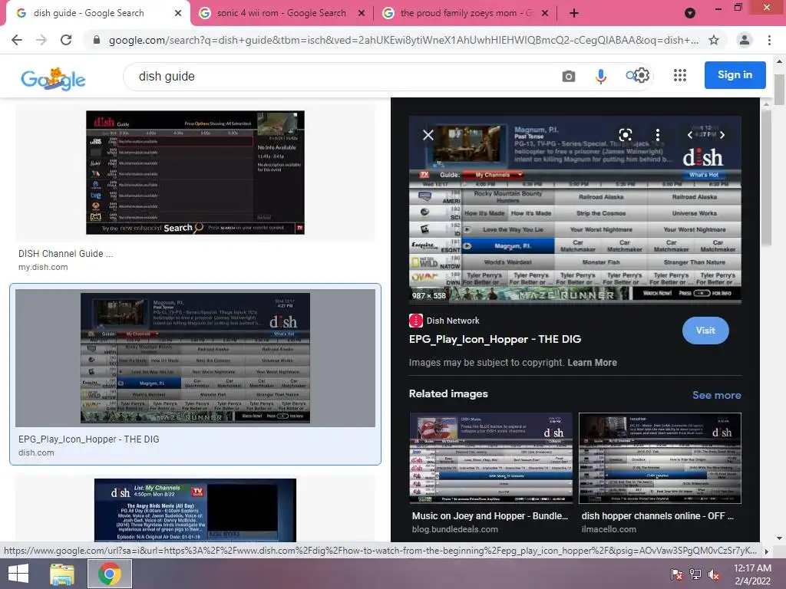Open Dish Network source name
The image size is (786, 589).
(x=453, y=321)
